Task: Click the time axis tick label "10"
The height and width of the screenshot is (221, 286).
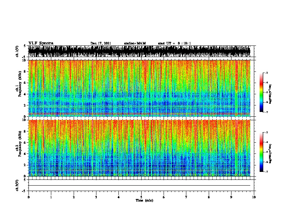Action: coord(254,197)
